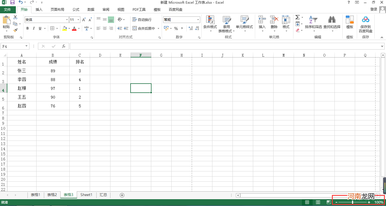Select sheet tab 表格1
The height and width of the screenshot is (206, 386).
click(x=36, y=195)
